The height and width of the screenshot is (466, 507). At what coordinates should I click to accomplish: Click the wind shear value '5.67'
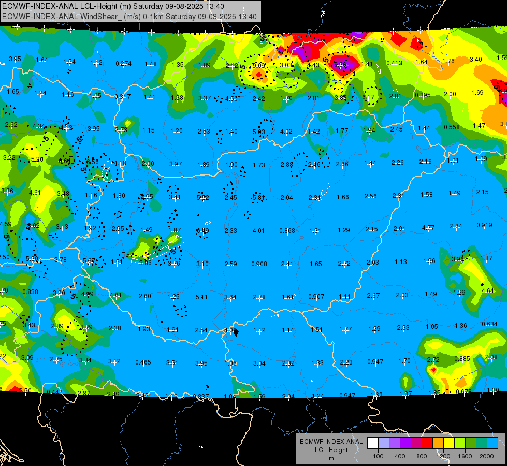pos(89,261)
